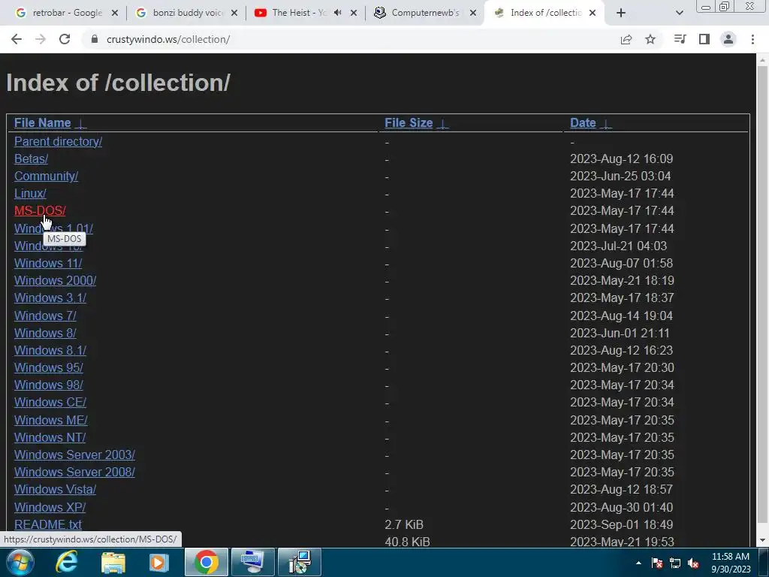The height and width of the screenshot is (577, 769).
Task: Open the Windows NT folder
Action: tap(50, 437)
